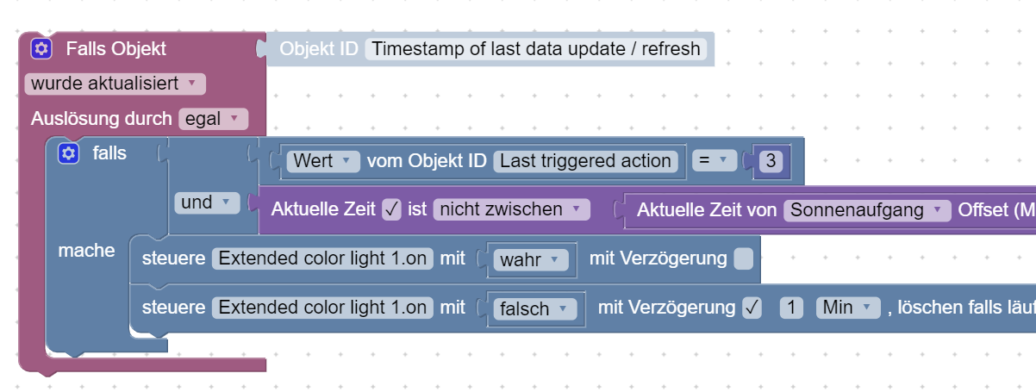Change the equals comparison operator dropdown

click(714, 161)
